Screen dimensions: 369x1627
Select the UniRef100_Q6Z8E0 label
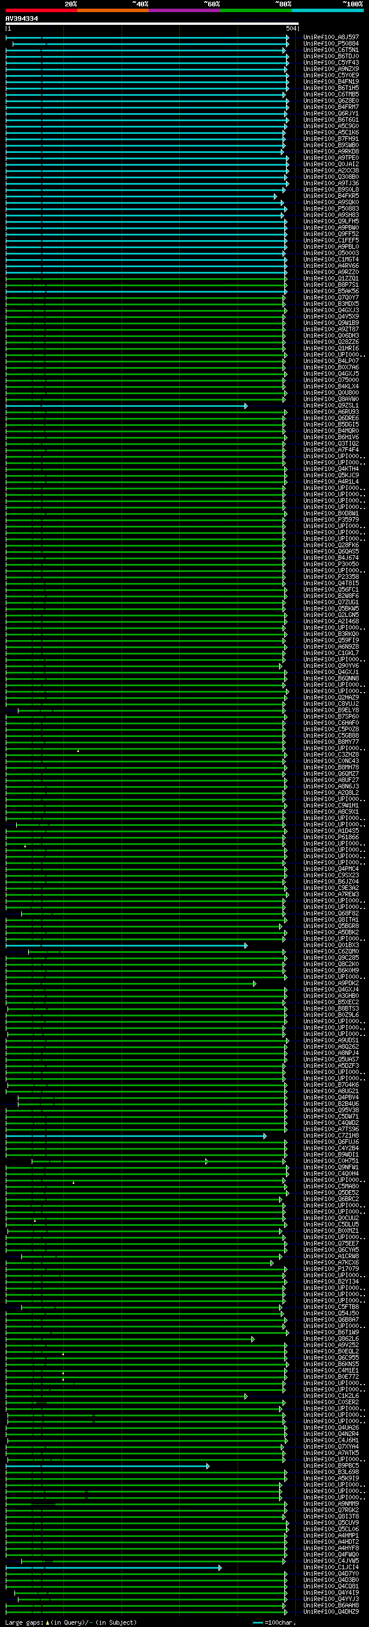point(331,101)
